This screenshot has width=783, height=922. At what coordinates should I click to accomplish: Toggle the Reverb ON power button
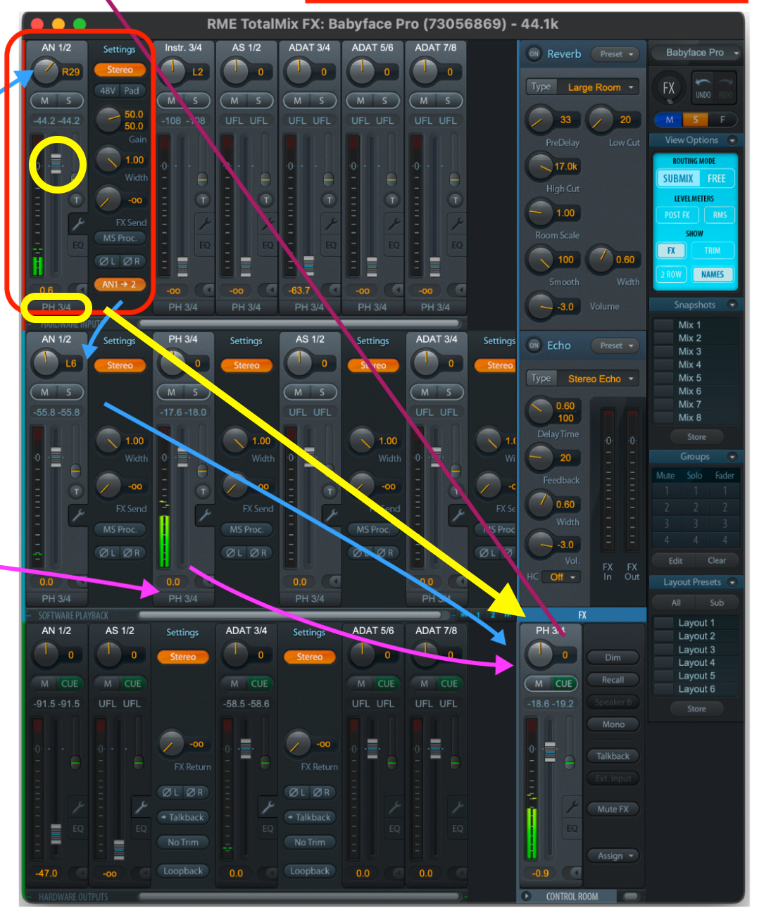coord(534,53)
